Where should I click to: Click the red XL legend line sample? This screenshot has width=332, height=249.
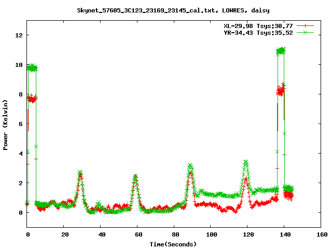(305, 26)
